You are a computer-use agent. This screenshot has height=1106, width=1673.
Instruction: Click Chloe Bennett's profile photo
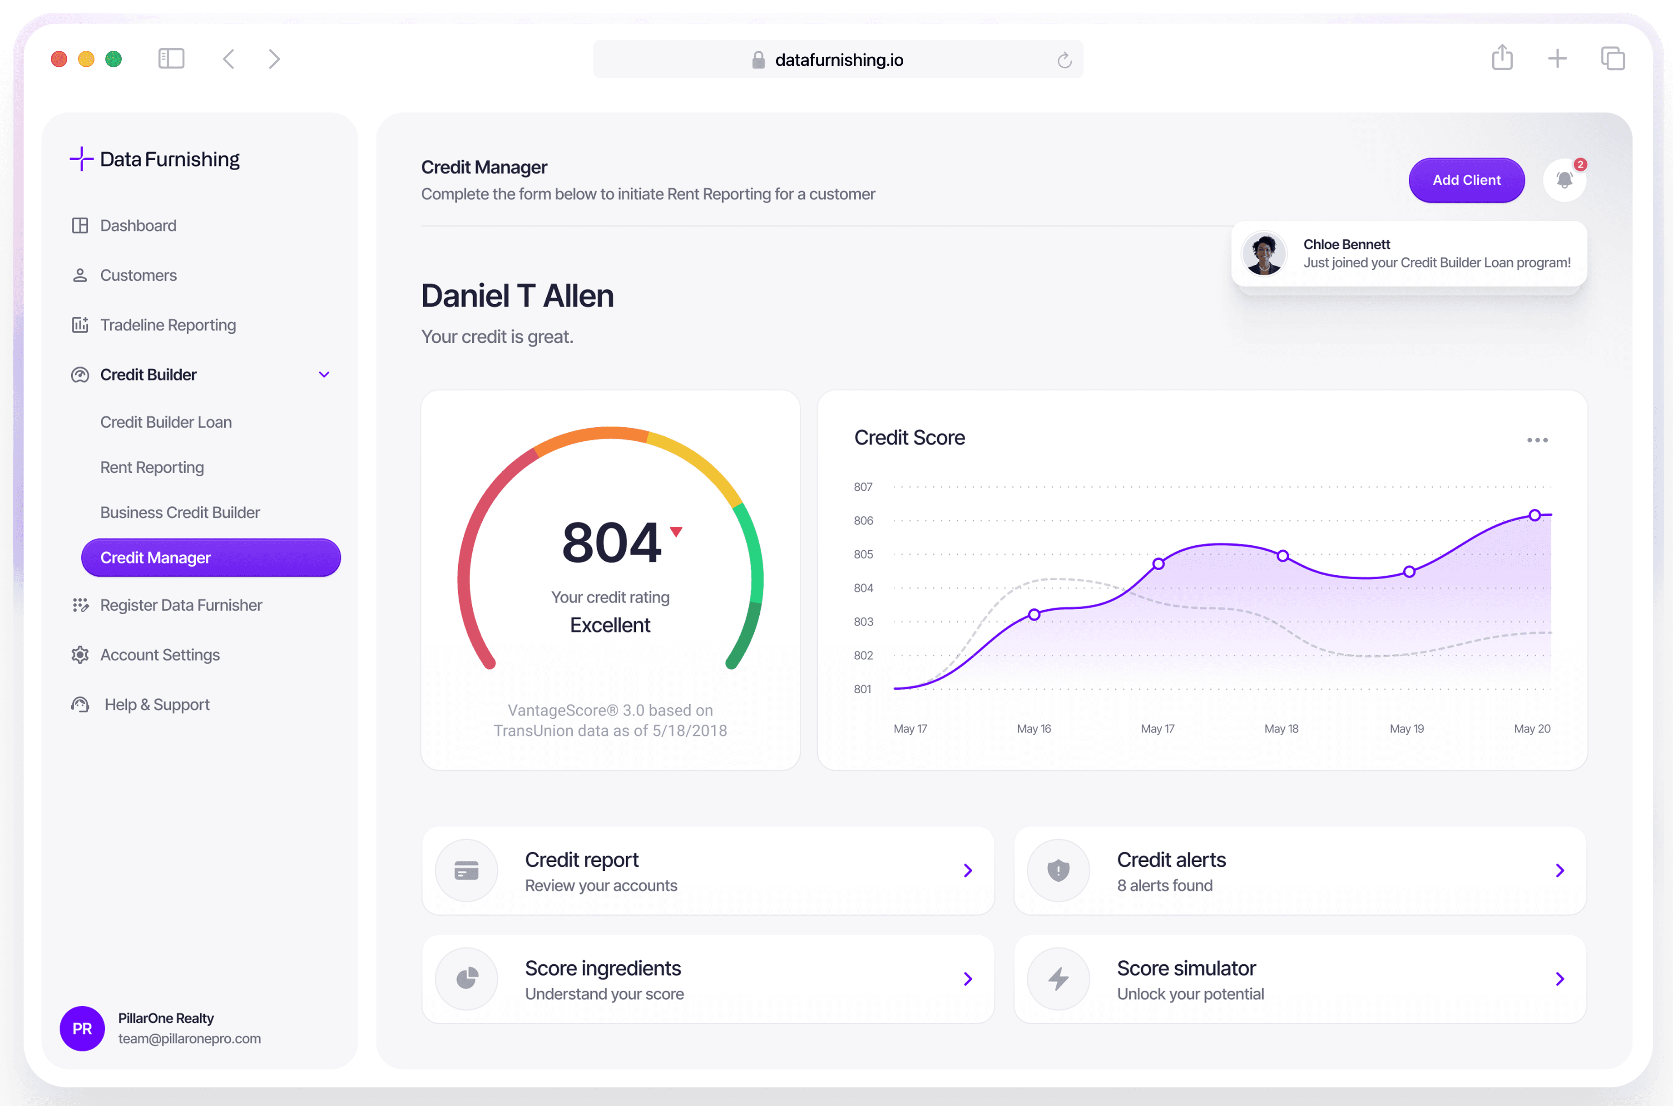click(1264, 253)
